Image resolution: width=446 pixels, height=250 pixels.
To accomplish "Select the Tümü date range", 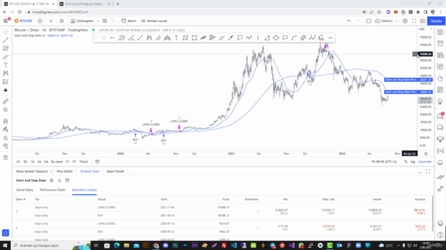I will coord(84,162).
